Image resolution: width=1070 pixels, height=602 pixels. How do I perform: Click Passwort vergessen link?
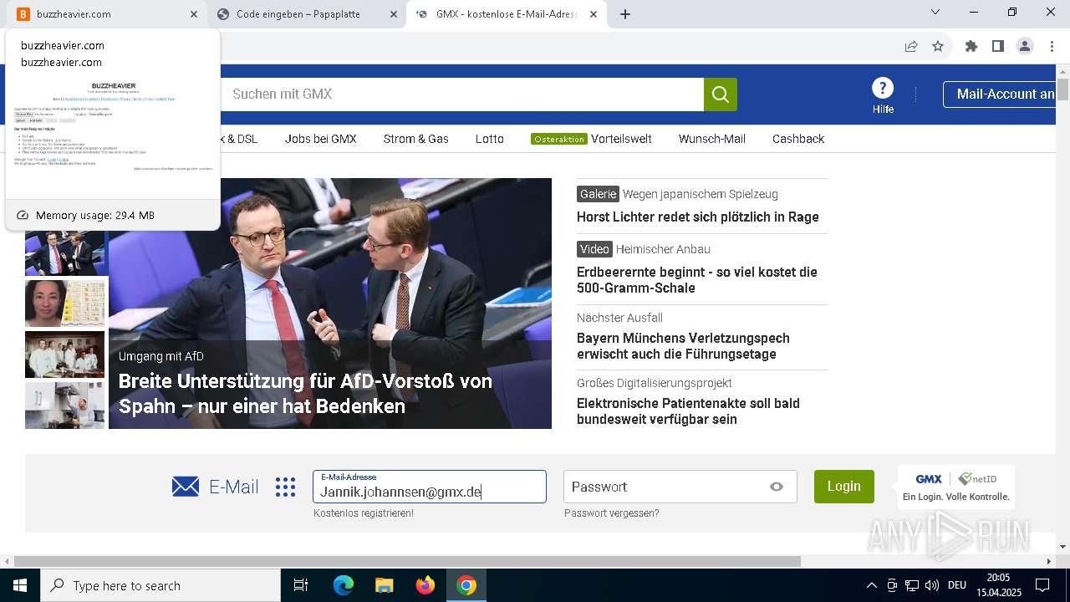[x=612, y=513]
